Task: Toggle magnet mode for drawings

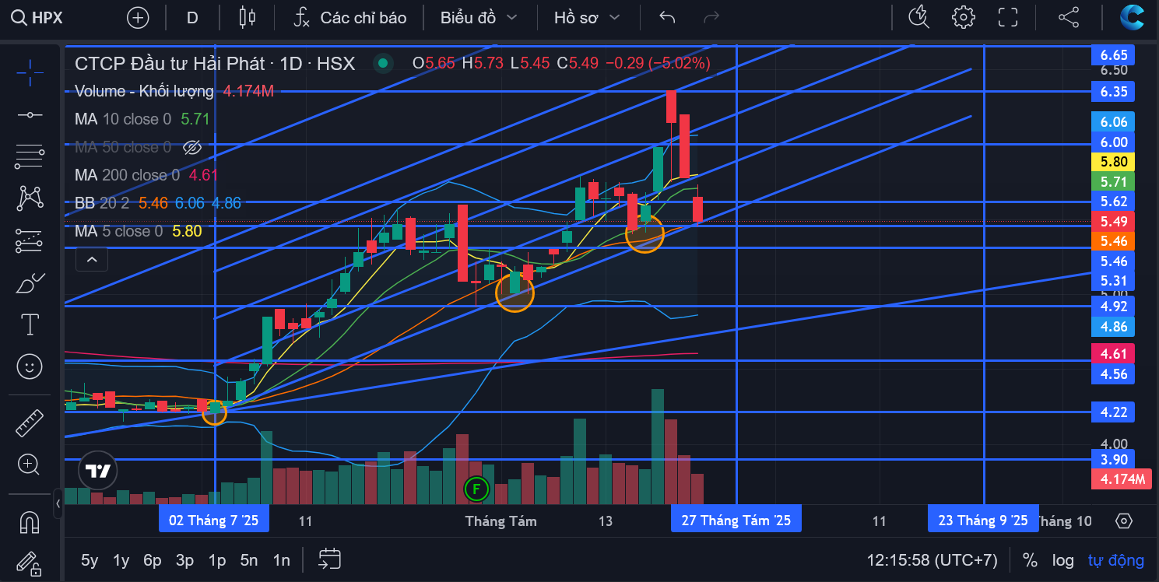Action: tap(30, 521)
